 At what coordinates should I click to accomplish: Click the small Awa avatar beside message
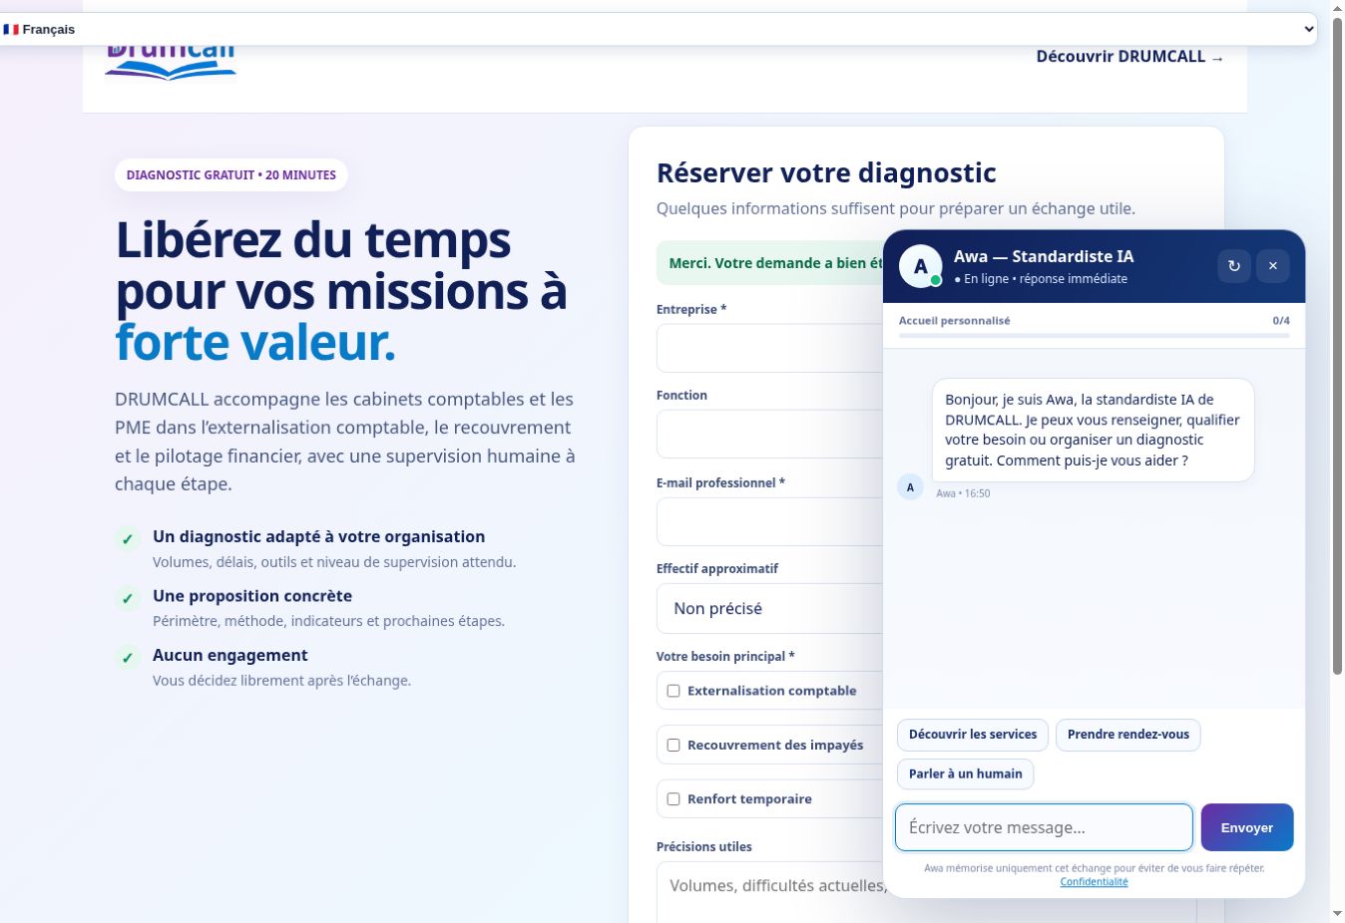(910, 487)
